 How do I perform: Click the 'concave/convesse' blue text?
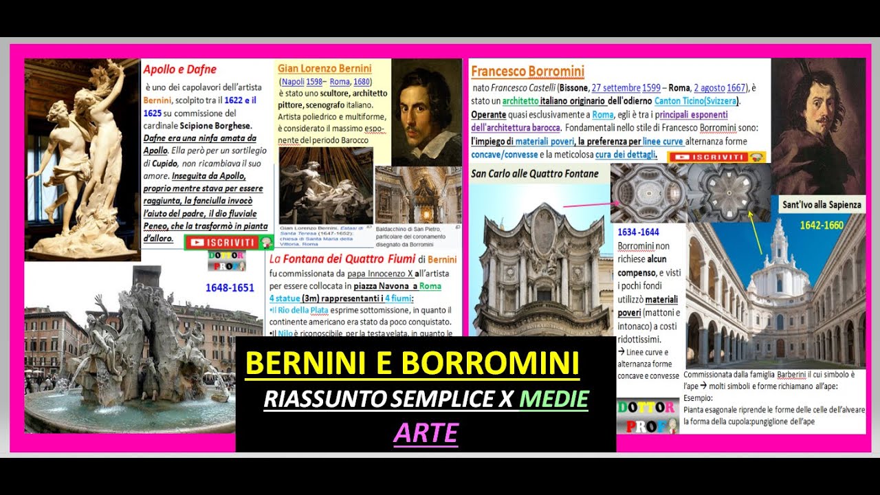[504, 155]
